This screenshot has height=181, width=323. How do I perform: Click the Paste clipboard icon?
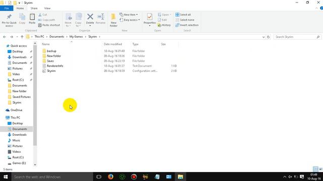(x=32, y=19)
